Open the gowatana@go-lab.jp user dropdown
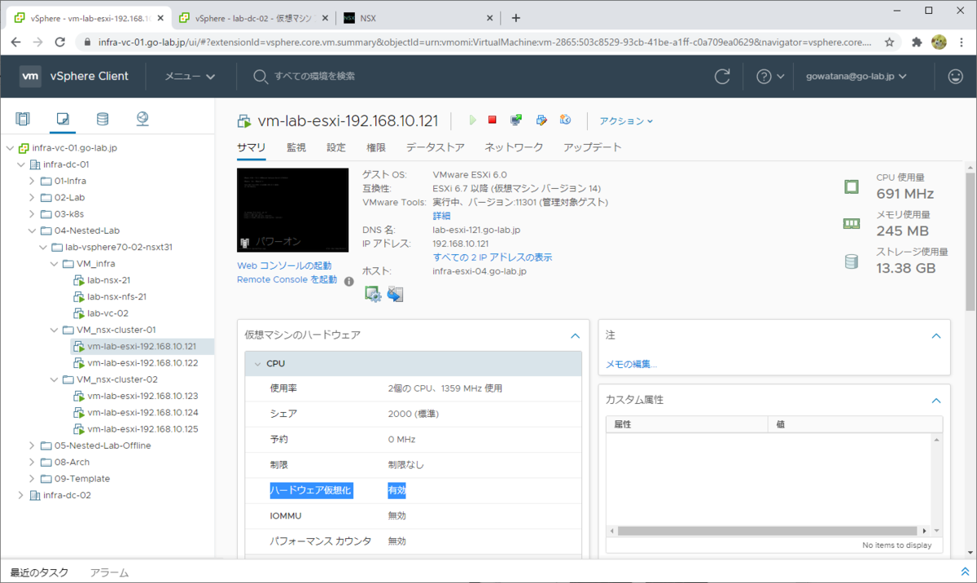This screenshot has height=583, width=977. point(857,77)
